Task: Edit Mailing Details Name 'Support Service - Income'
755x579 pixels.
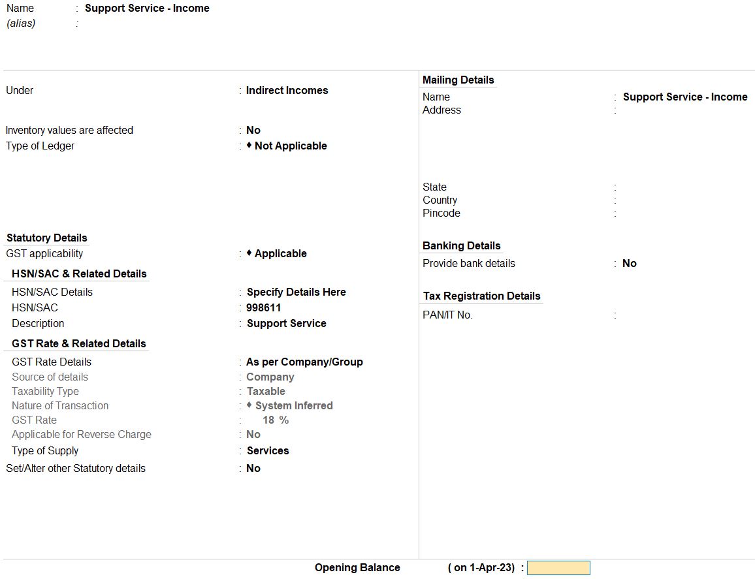Action: 685,97
